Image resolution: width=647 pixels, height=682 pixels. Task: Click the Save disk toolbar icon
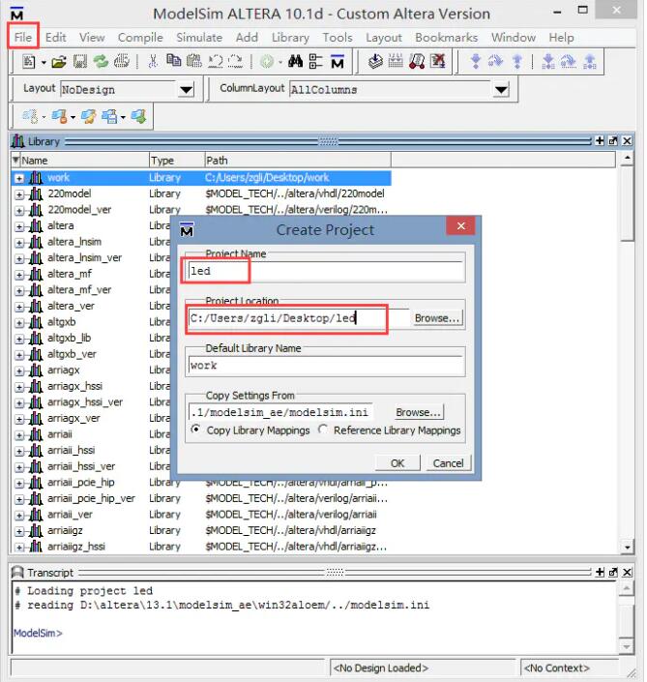coord(80,62)
